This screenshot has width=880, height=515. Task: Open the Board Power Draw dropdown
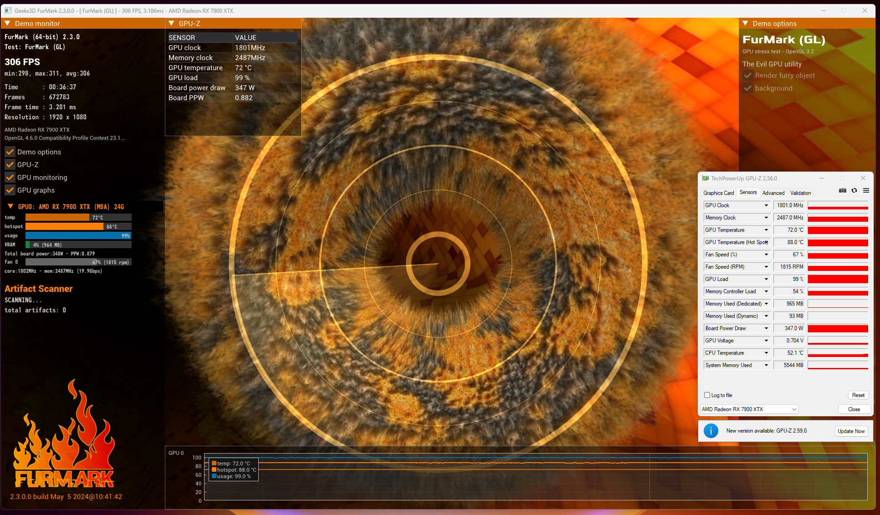coord(766,328)
